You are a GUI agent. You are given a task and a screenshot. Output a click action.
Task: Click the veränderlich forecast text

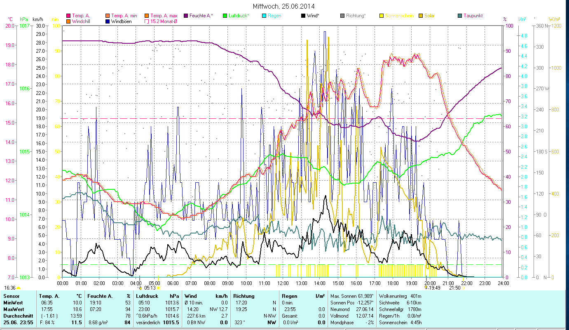(x=148, y=323)
